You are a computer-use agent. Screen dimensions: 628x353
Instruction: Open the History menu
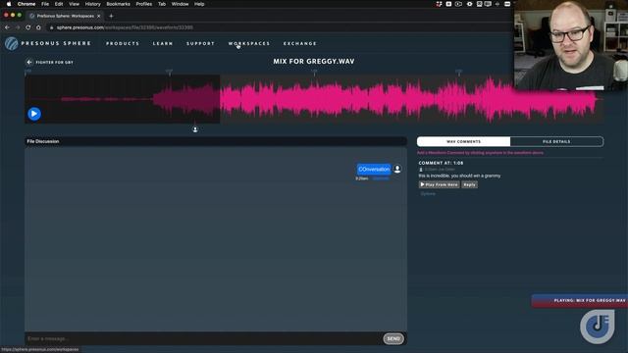click(x=93, y=4)
